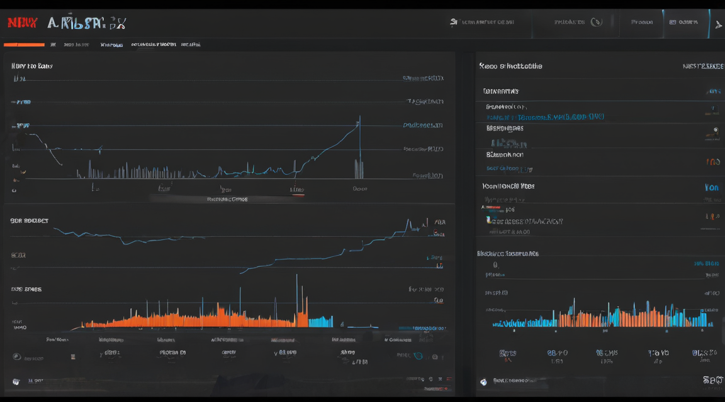
Task: Click the tall spike on the top line chart
Action: (360, 147)
